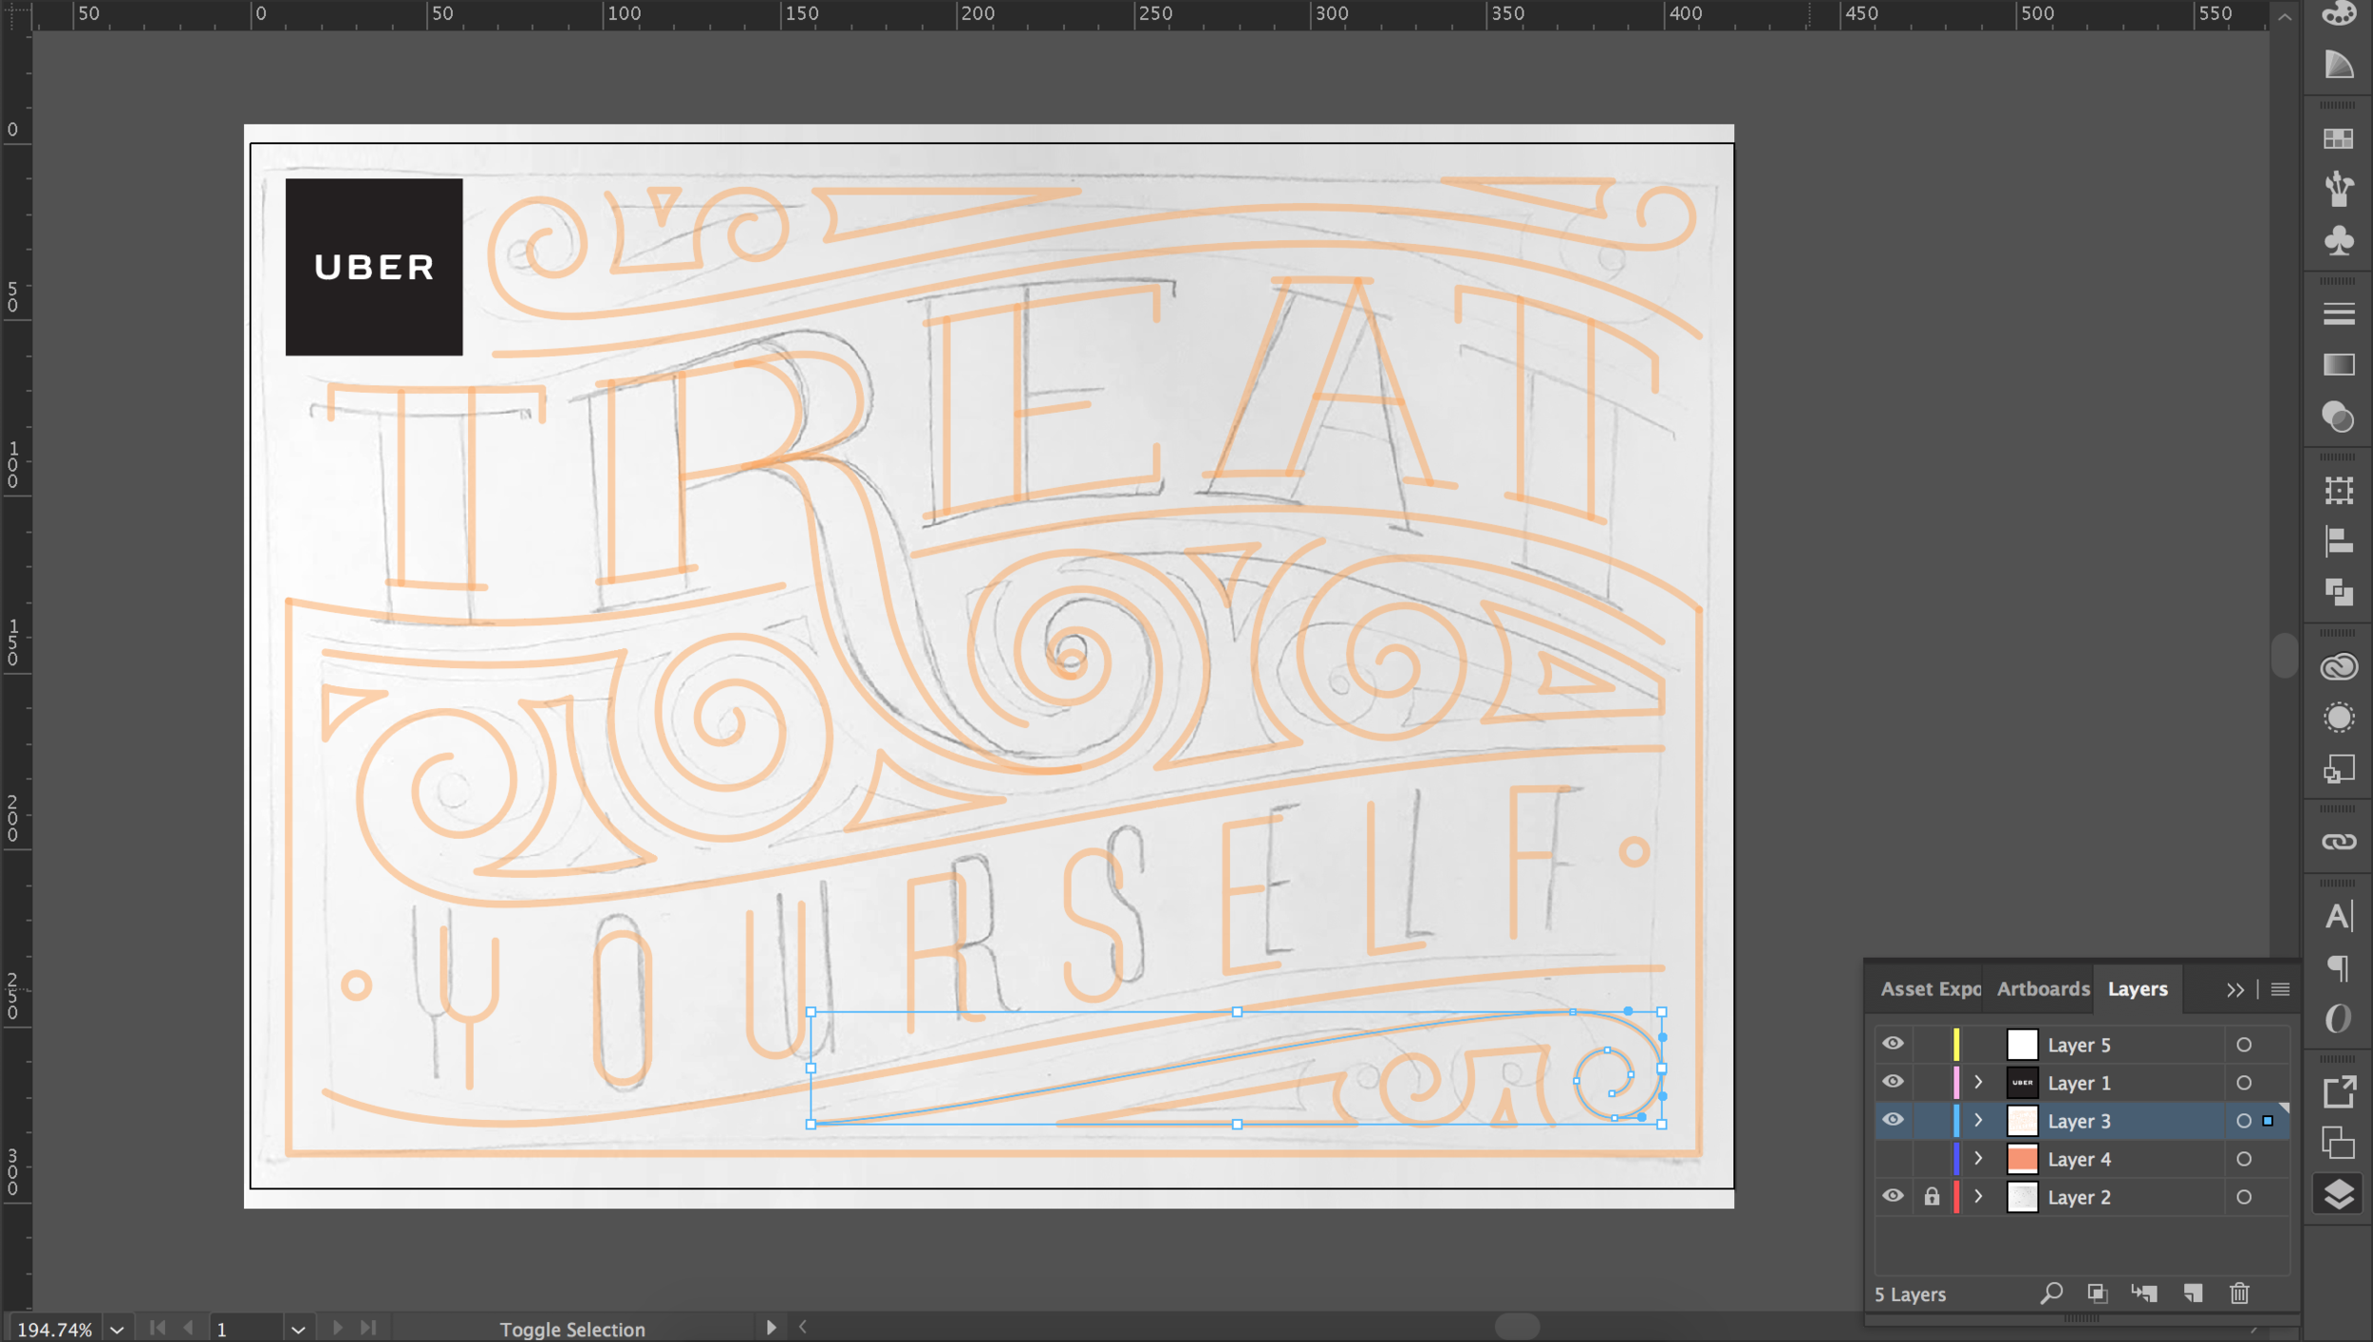
Task: Hide Layer 1 using its eye icon
Action: (1893, 1082)
